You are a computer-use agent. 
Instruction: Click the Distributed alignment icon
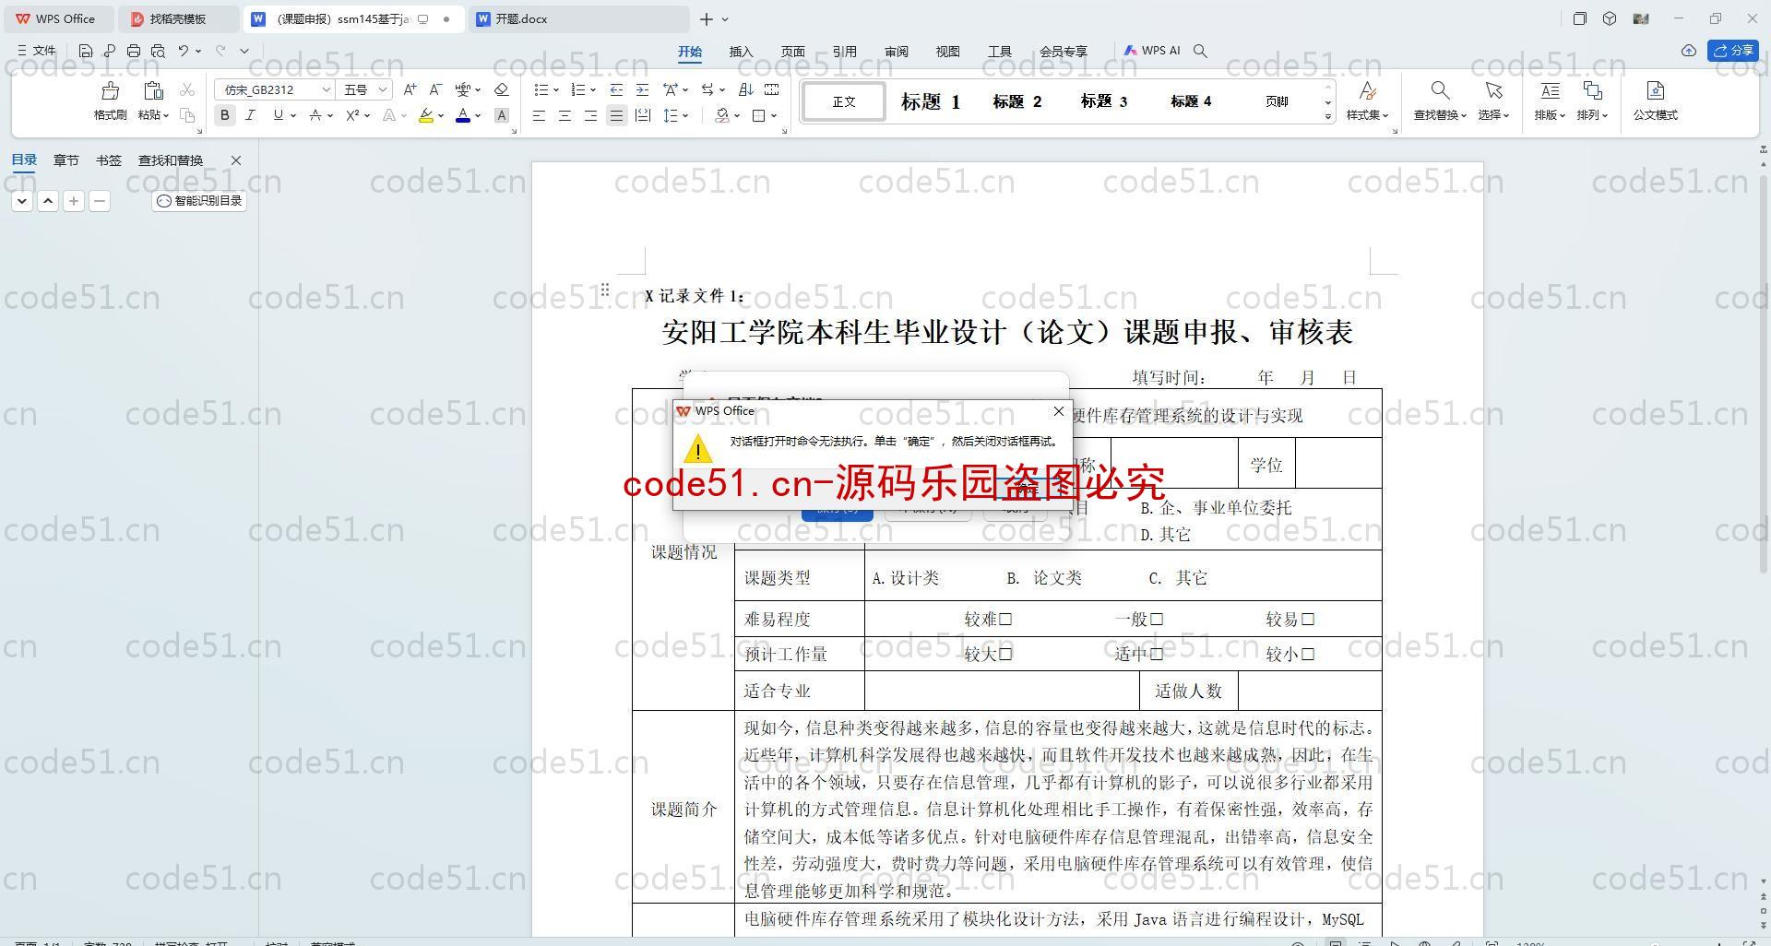pyautogui.click(x=643, y=115)
